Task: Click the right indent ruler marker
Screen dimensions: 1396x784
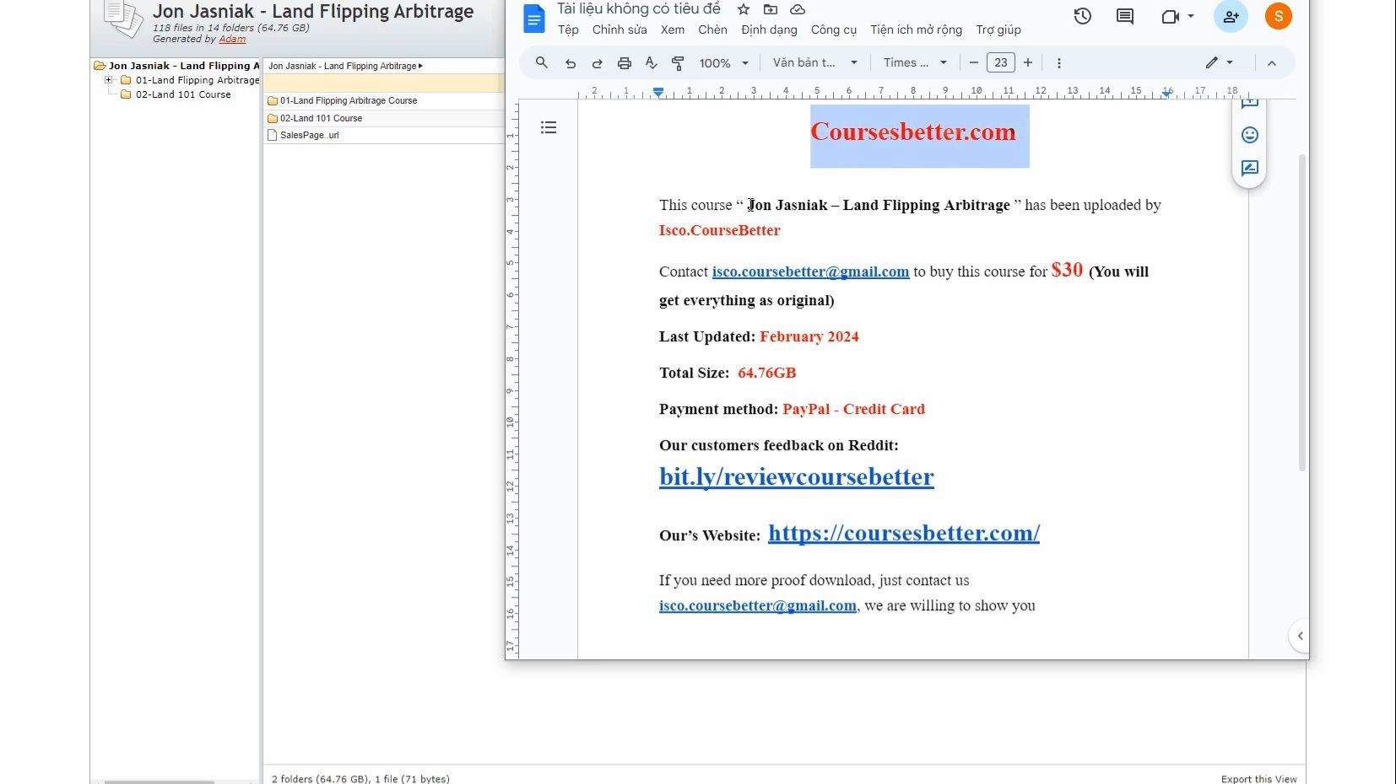Action: [1166, 93]
